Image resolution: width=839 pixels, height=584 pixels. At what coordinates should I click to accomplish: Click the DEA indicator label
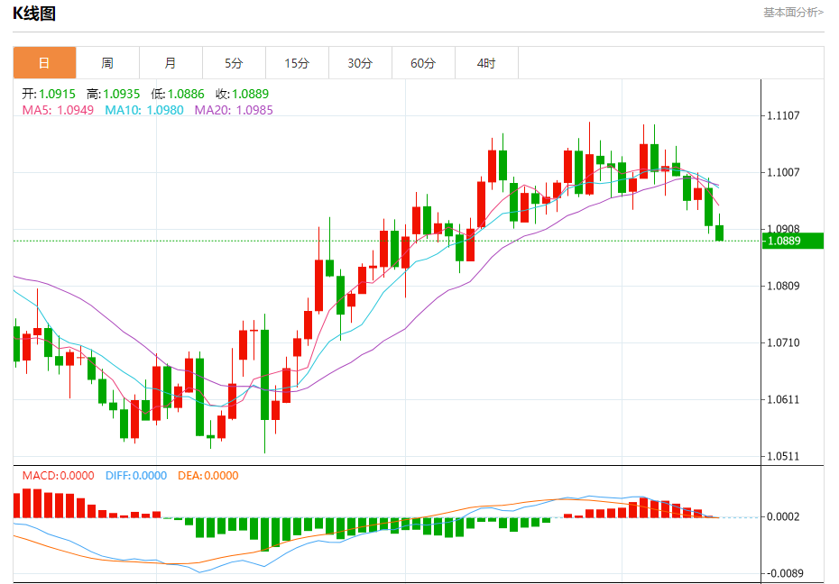(208, 476)
